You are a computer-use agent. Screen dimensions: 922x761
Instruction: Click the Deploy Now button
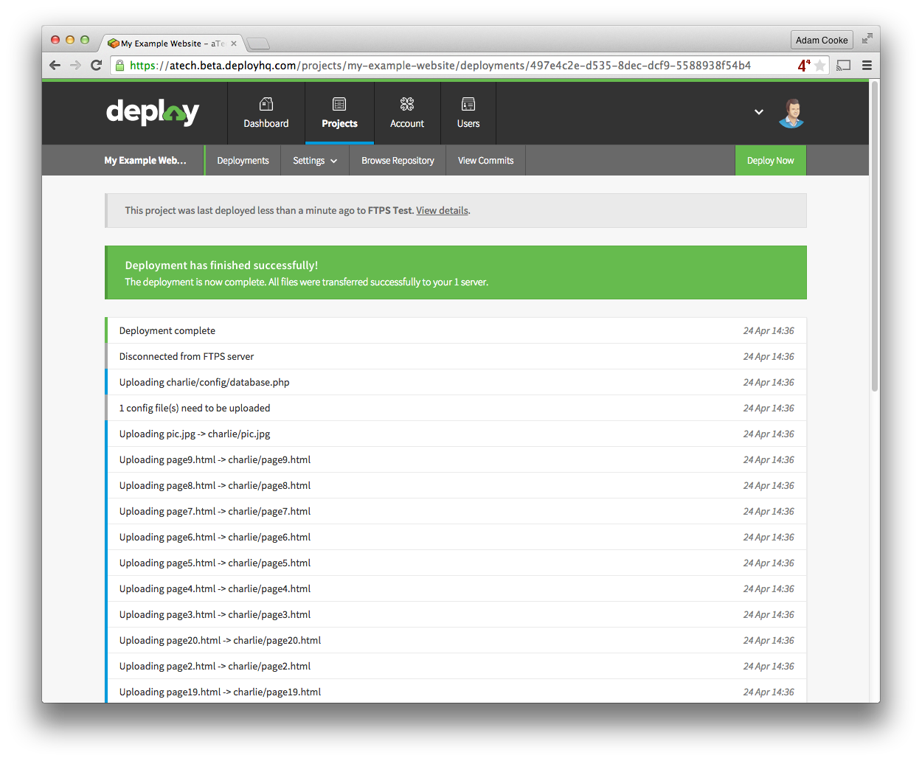coord(770,160)
